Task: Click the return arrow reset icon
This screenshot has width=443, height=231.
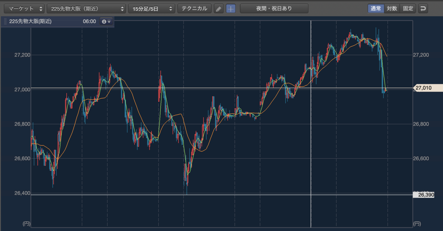Action: 423,8
